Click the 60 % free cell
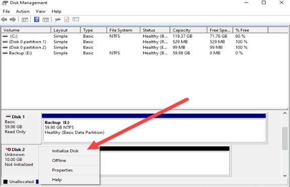Image resolution: width=290 pixels, height=187 pixels. 240,36
